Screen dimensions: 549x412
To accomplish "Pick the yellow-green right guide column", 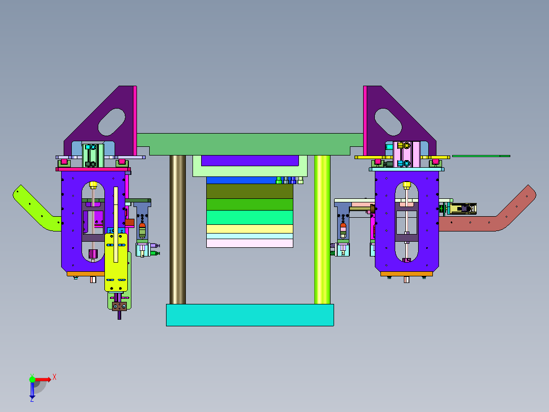I will 322,229.
